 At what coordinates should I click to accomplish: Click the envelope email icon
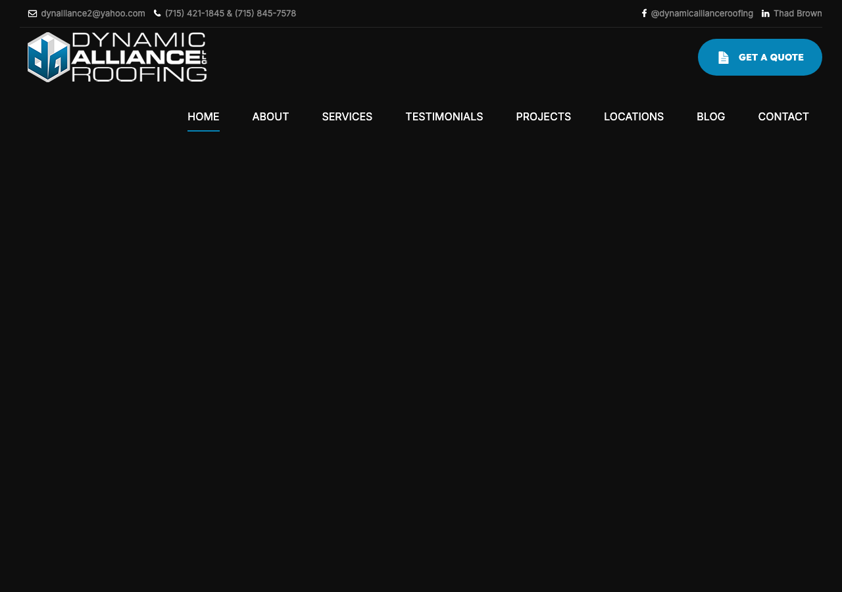coord(32,14)
